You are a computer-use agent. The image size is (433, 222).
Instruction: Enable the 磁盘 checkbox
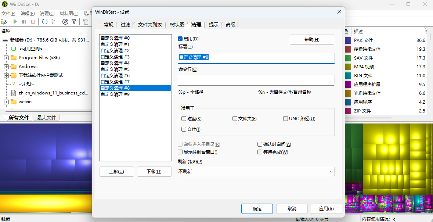click(x=184, y=119)
